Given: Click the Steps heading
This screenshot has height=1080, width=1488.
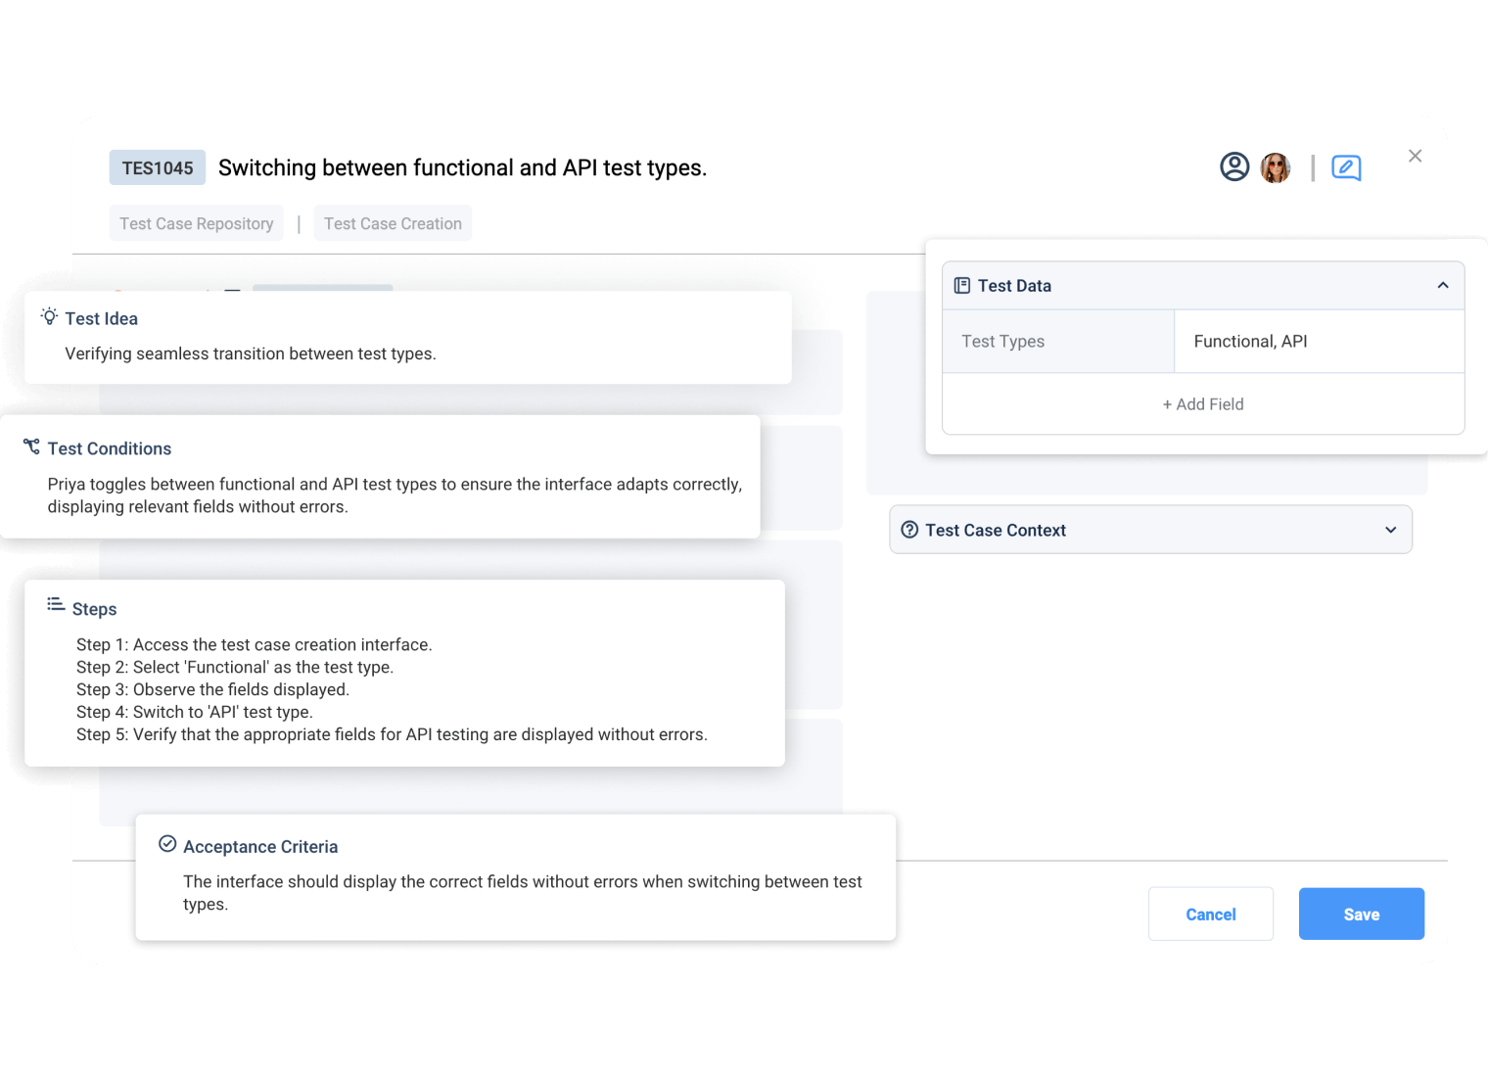Looking at the screenshot, I should 95,609.
